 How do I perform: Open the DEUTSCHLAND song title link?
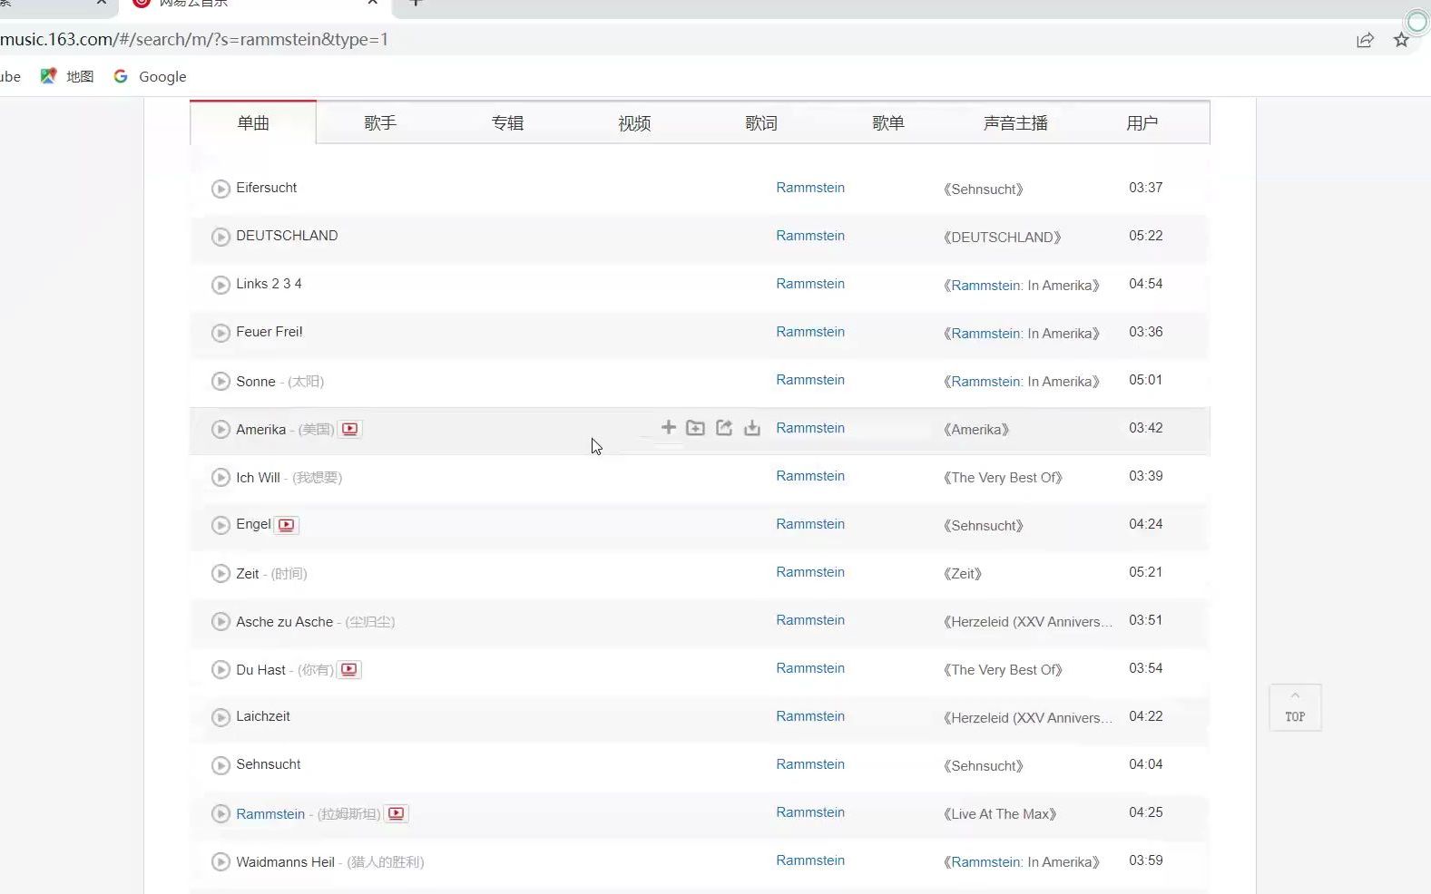287,236
